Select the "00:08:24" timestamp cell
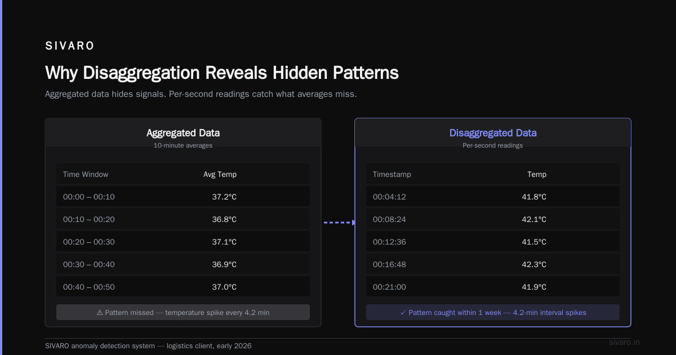This screenshot has height=355, width=676. point(389,219)
